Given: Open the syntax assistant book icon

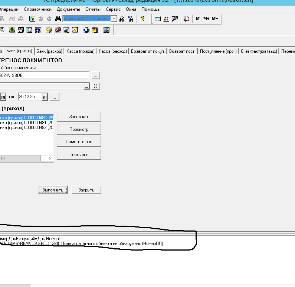Looking at the screenshot, I should pos(186,19).
